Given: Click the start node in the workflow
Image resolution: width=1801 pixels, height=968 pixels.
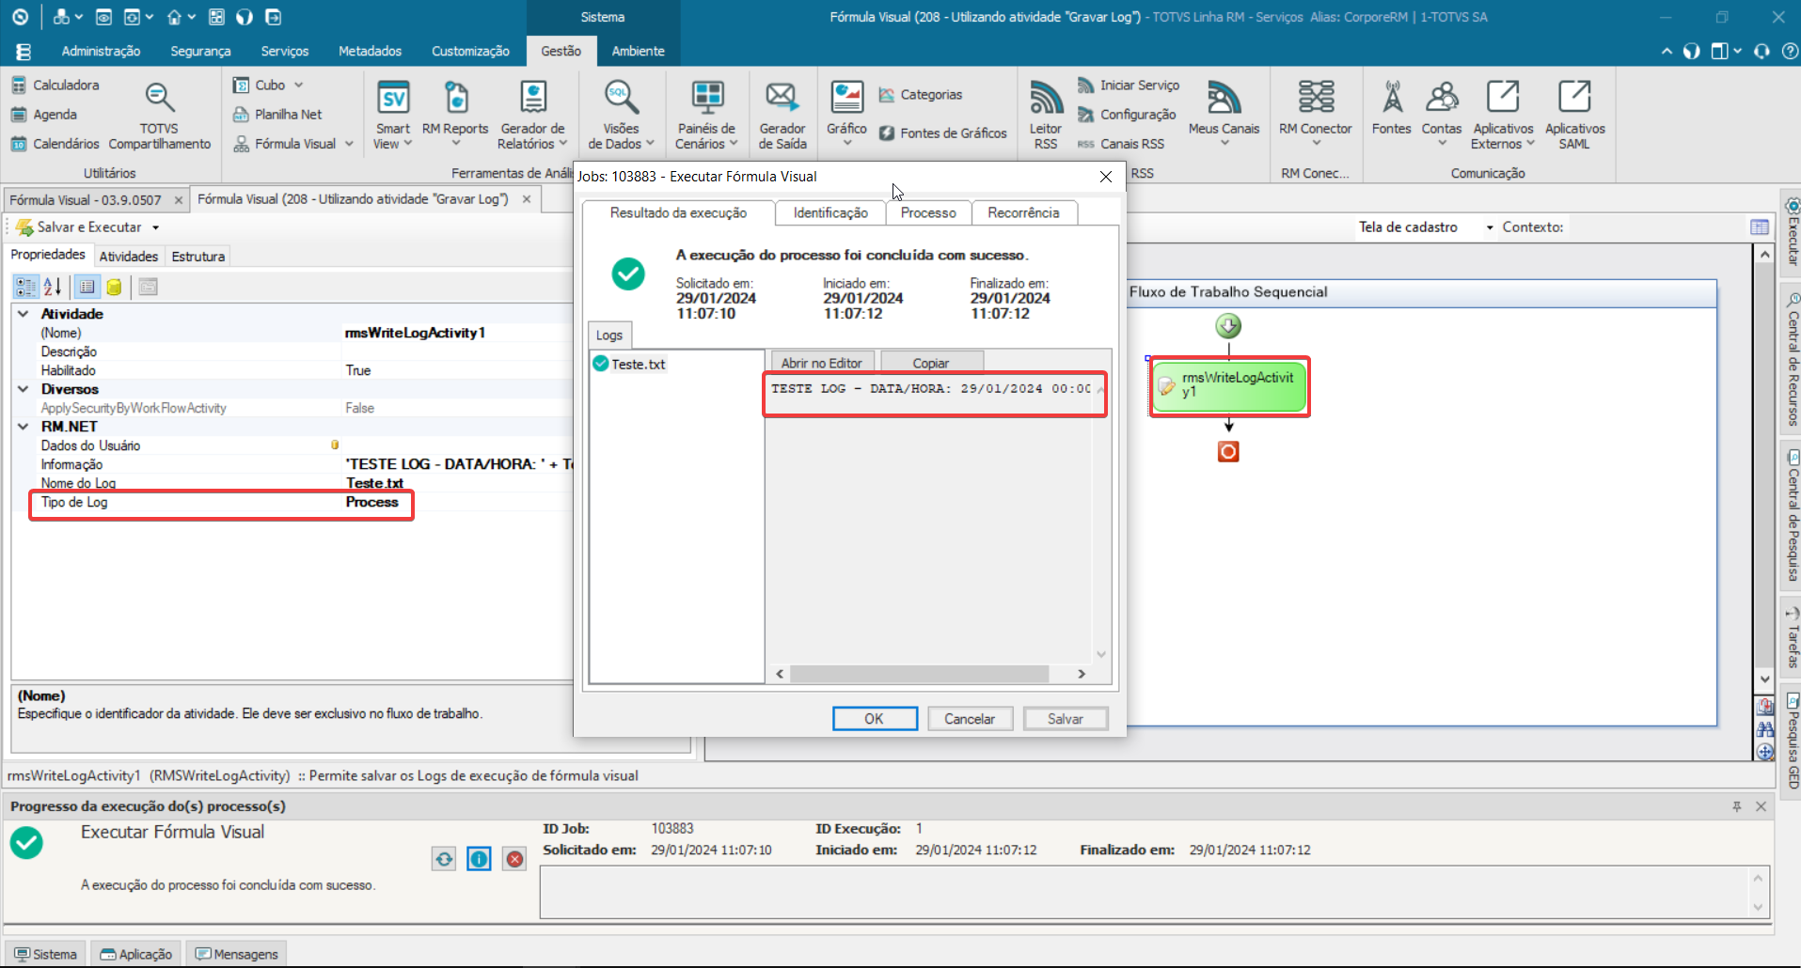Looking at the screenshot, I should click(1228, 326).
